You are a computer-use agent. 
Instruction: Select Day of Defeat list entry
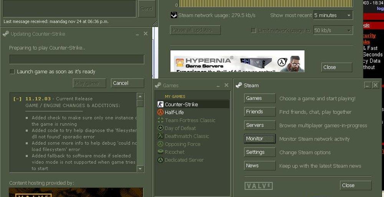pyautogui.click(x=192, y=128)
